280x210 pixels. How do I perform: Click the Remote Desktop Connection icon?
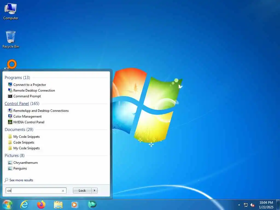[10, 90]
